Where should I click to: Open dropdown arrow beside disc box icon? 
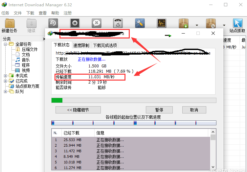224,25
